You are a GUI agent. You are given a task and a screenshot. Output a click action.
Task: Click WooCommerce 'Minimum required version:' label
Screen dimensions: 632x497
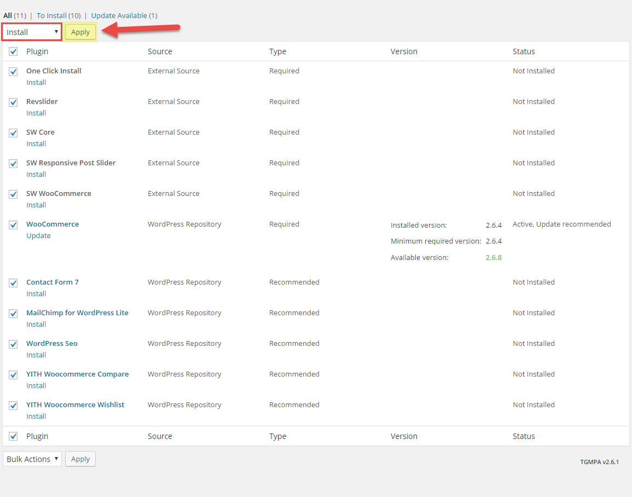(x=436, y=242)
